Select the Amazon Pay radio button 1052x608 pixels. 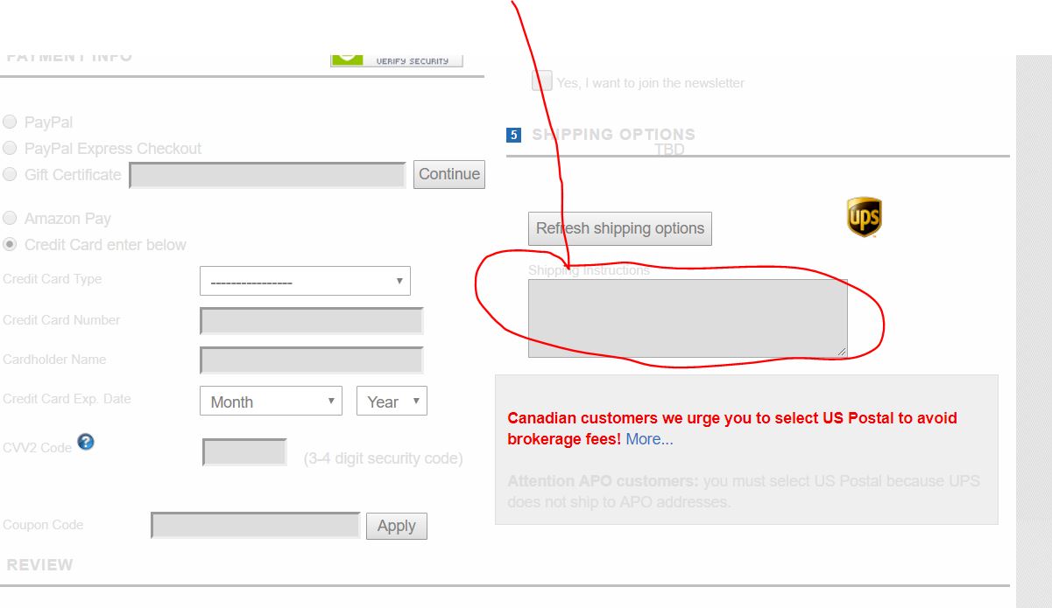point(10,219)
